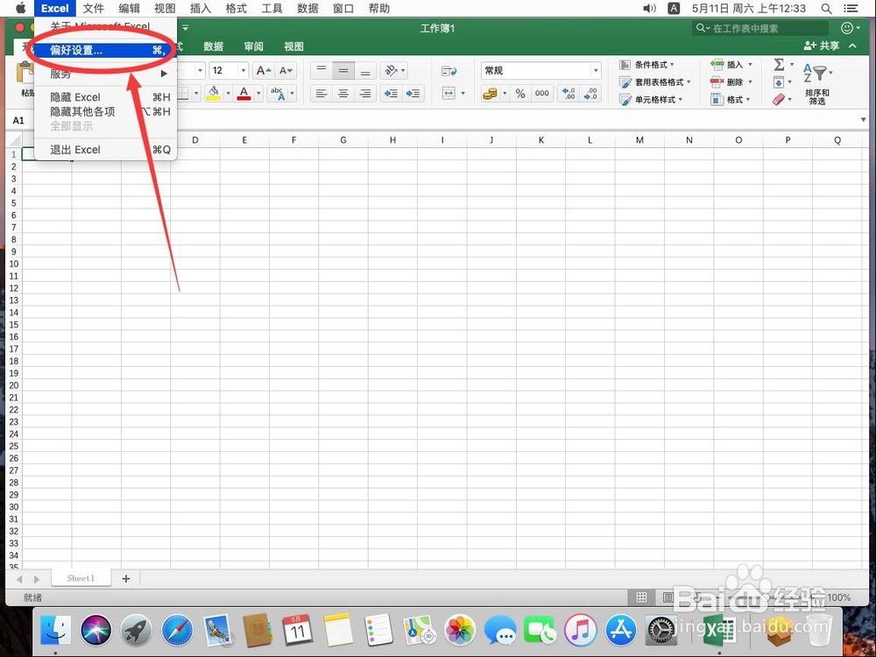Viewport: 876px width, 657px height.
Task: Collapse the ribbon with the chevron
Action: [852, 46]
